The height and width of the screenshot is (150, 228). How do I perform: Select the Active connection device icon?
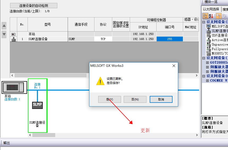point(209,40)
